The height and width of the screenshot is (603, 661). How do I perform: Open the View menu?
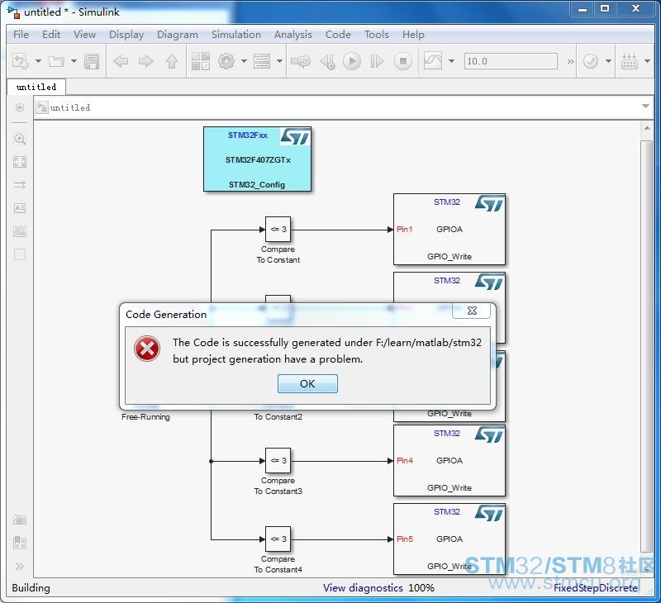click(x=85, y=35)
